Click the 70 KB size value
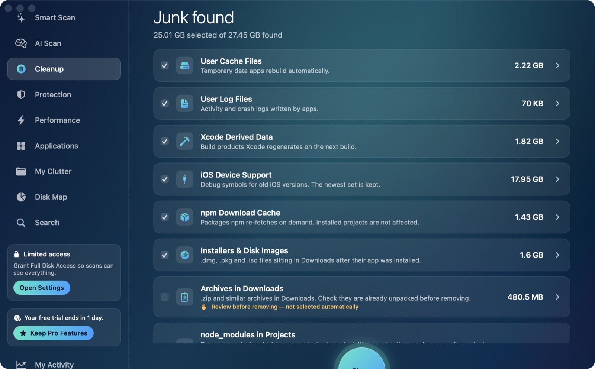 [533, 104]
